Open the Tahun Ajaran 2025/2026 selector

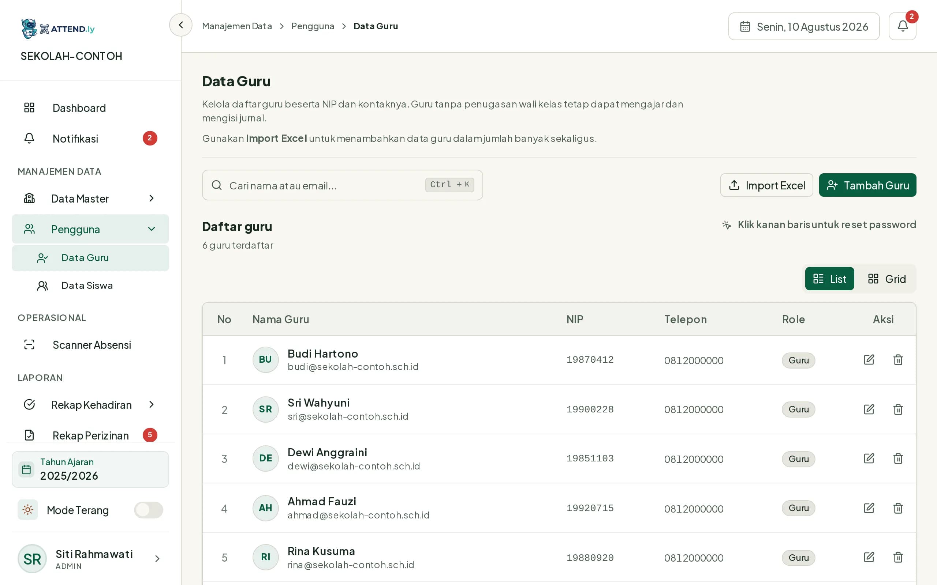[x=90, y=469]
